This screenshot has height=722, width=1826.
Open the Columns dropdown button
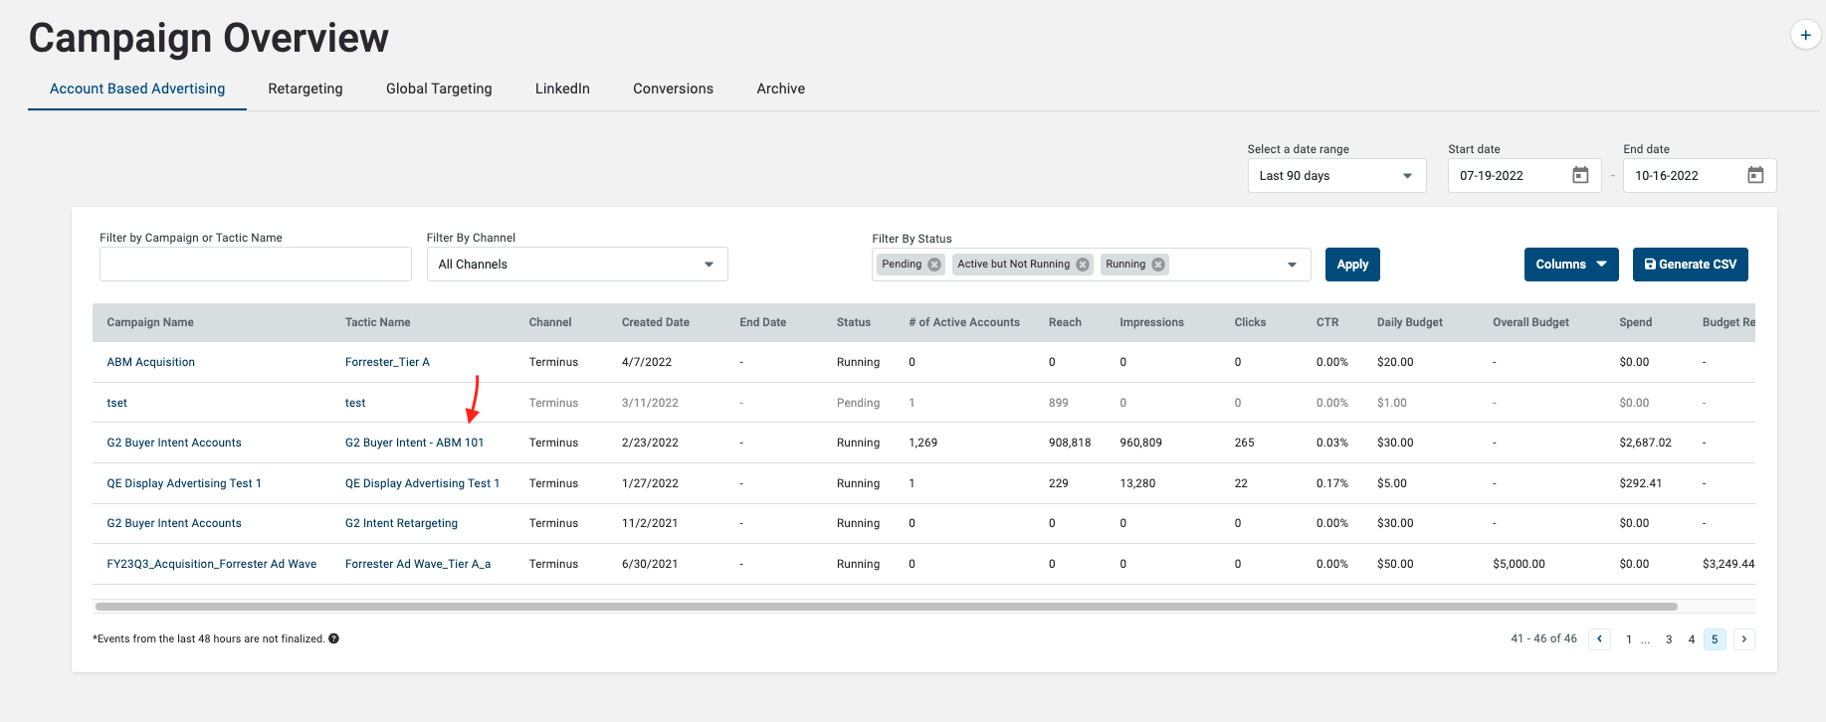1571,265
